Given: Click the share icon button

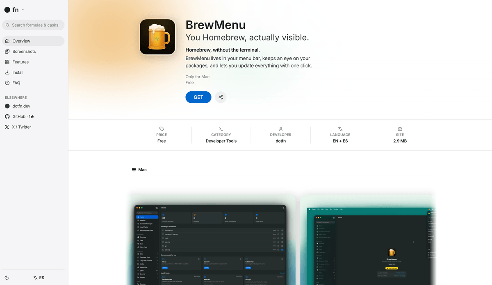Looking at the screenshot, I should (221, 97).
